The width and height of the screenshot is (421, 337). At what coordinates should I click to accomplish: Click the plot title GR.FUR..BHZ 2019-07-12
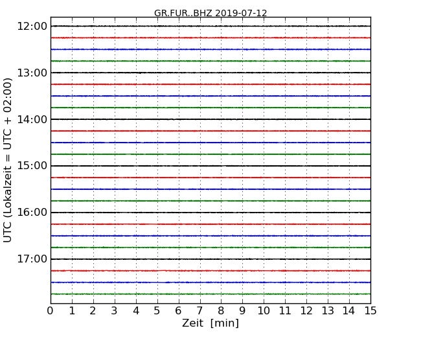coord(210,13)
